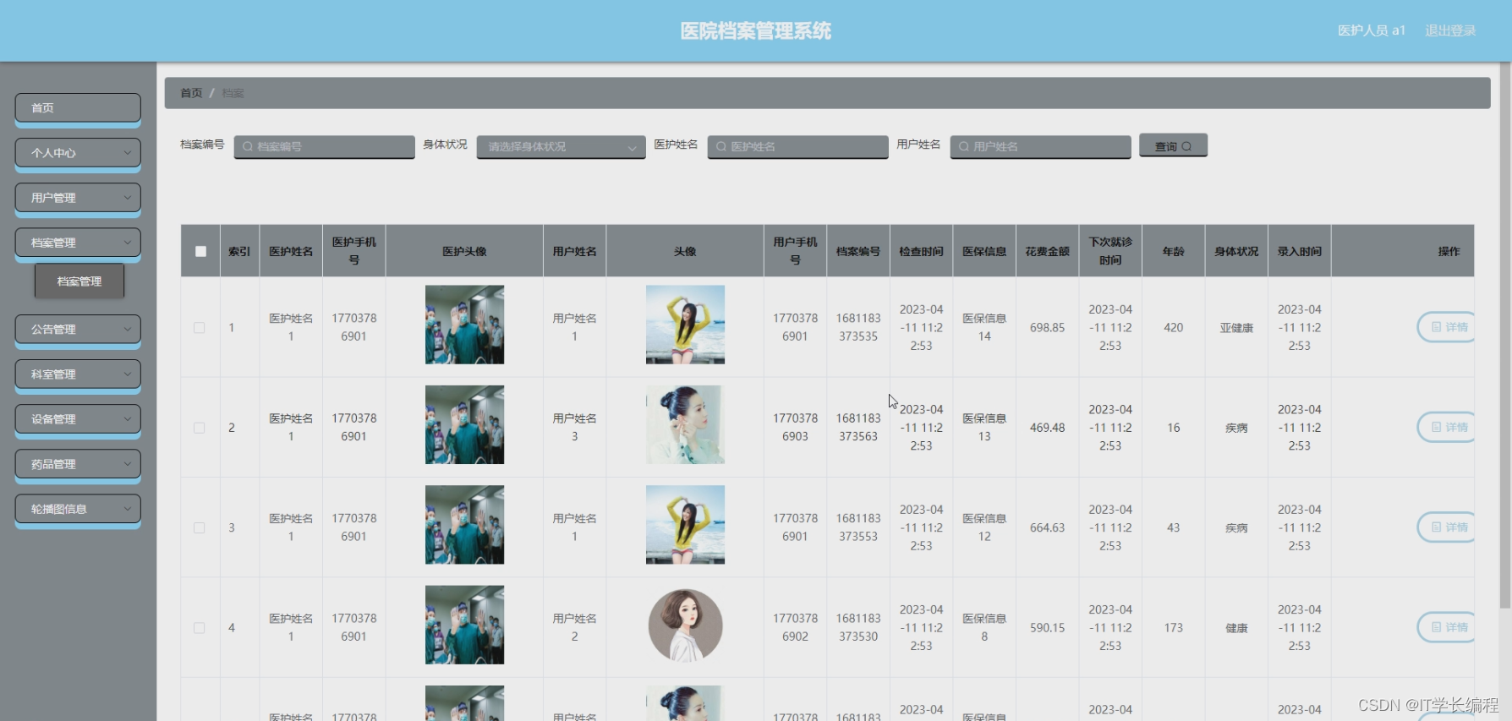Click the document icon in row 1 详情 button
Viewport: 1512px width, 721px height.
pos(1436,327)
